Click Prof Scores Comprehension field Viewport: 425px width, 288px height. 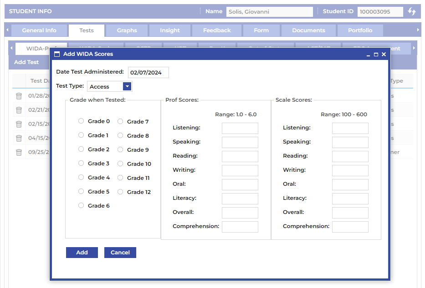tap(240, 227)
